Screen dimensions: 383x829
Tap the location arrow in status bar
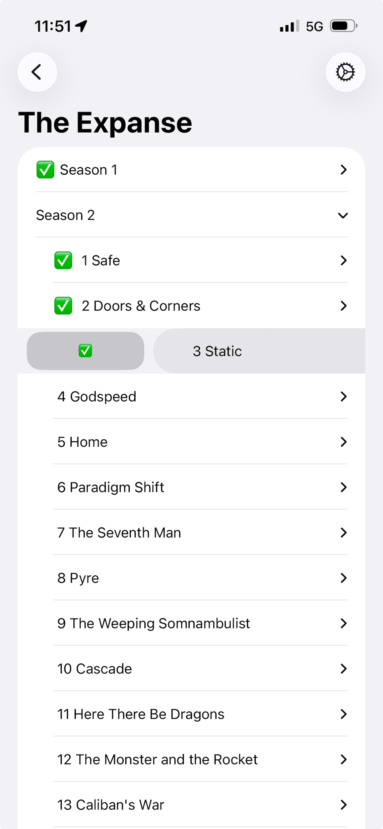coord(81,26)
